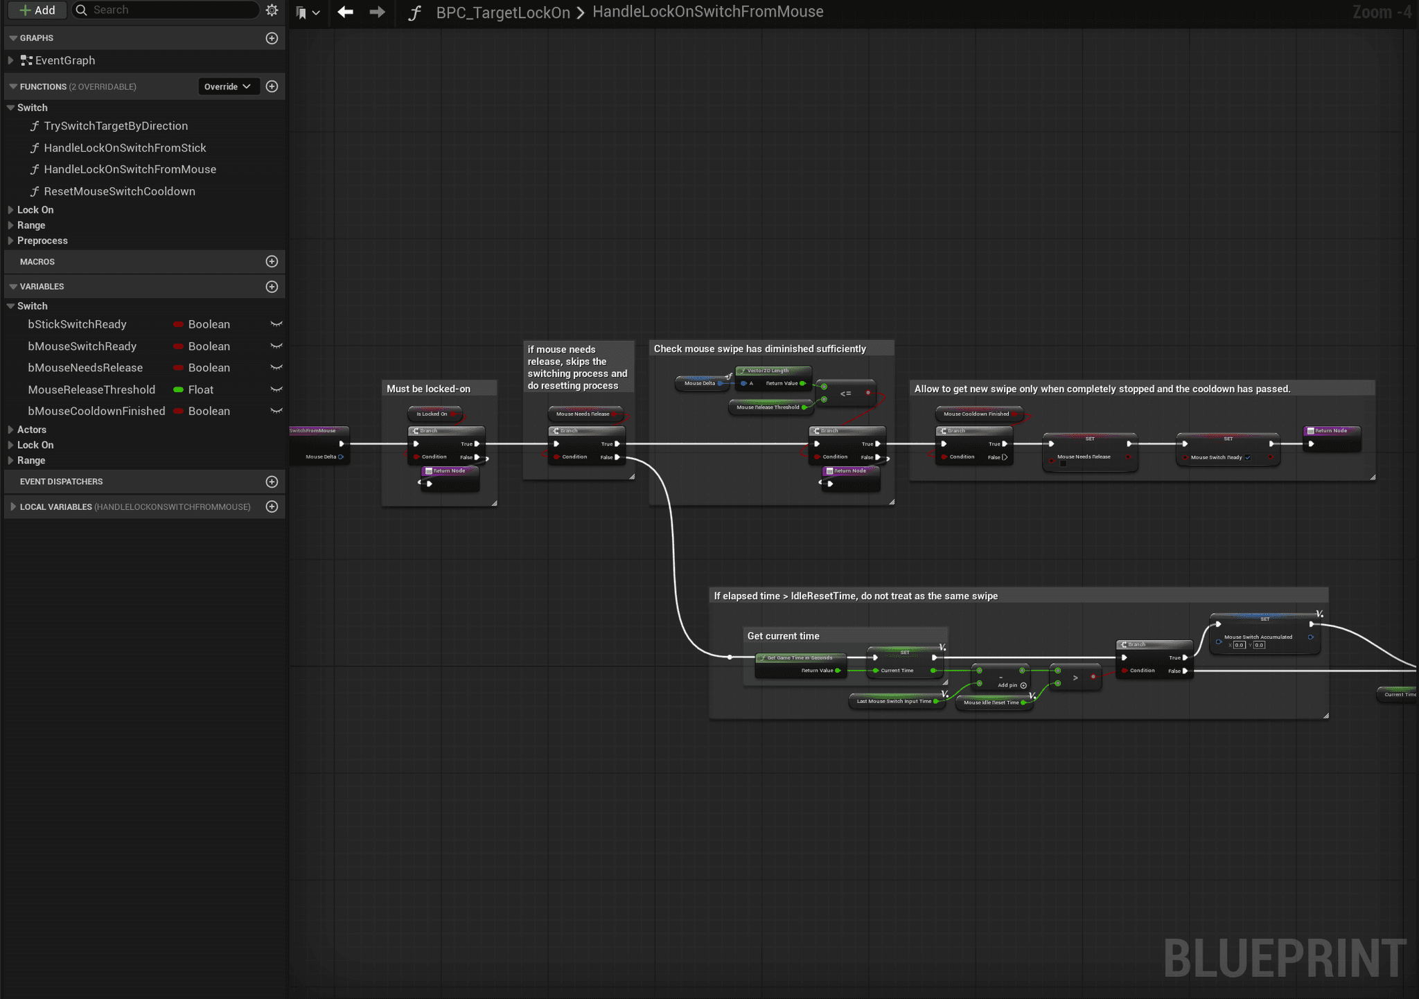Open the Override functions dropdown
This screenshot has height=999, width=1419.
click(227, 87)
